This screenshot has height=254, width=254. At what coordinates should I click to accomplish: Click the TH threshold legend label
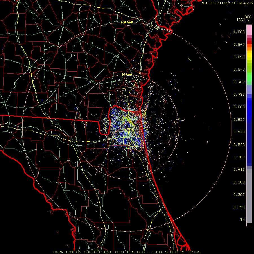point(242,220)
